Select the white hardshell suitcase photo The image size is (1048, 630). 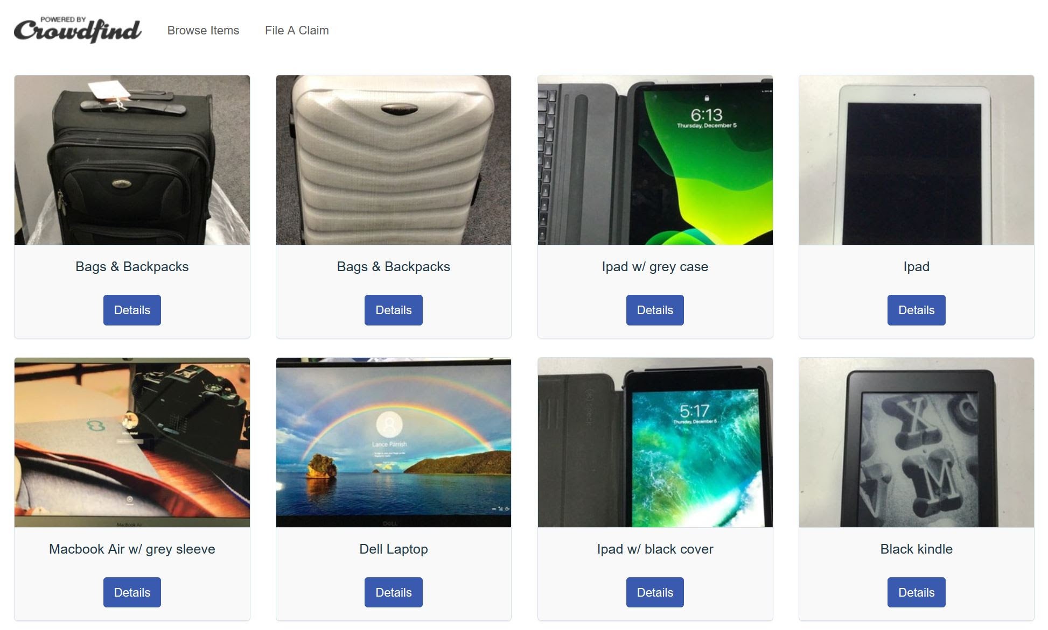point(394,160)
